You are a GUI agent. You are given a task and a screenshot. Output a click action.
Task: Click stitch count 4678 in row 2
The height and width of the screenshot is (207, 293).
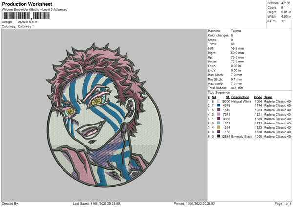click(x=226, y=105)
